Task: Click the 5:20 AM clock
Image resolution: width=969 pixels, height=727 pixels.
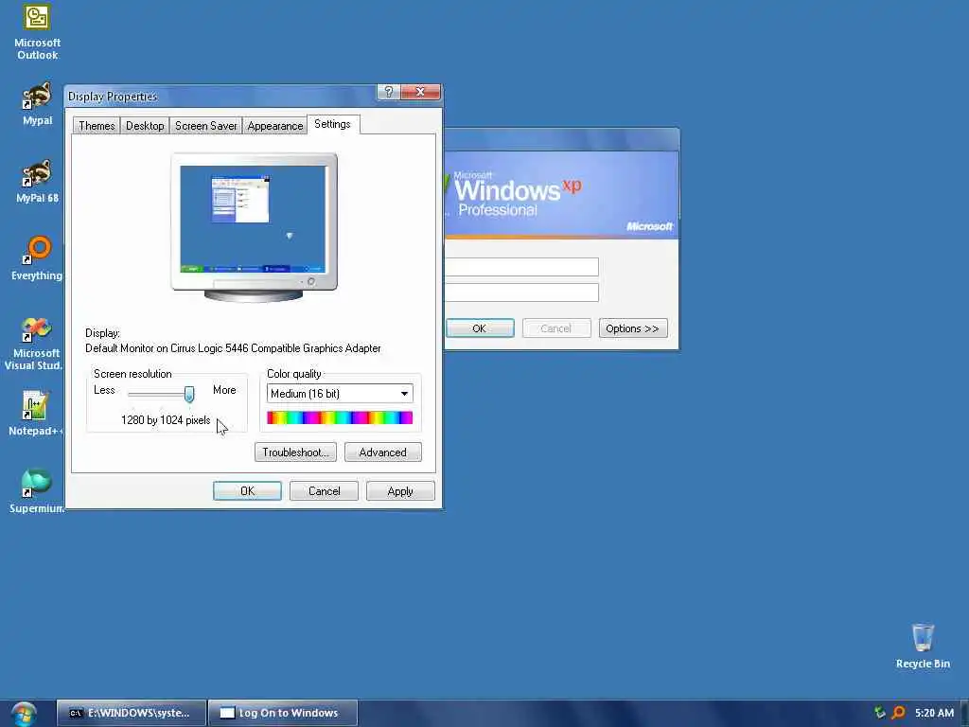Action: (934, 713)
